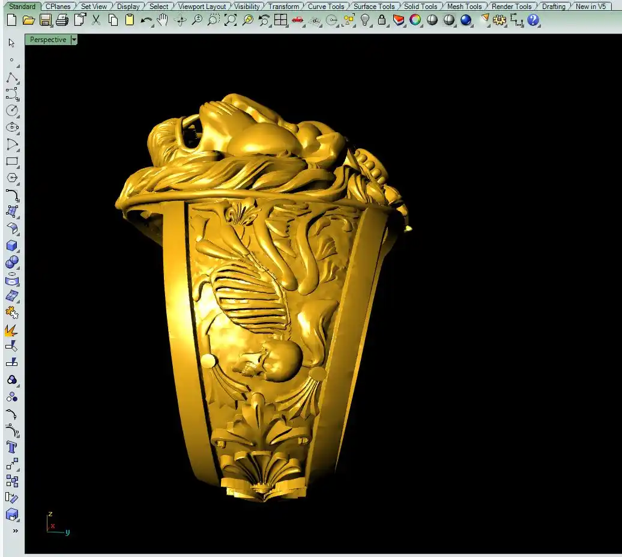Open the Edit Layers icon
This screenshot has height=557, width=622.
(398, 20)
